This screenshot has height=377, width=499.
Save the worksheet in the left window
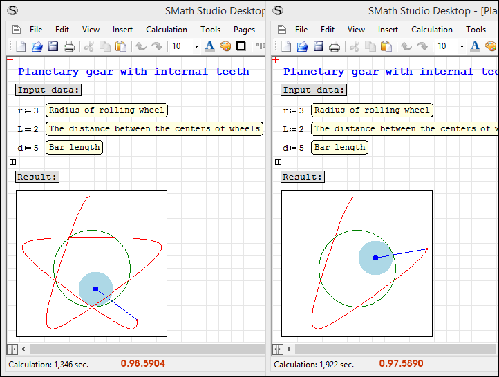tap(53, 46)
